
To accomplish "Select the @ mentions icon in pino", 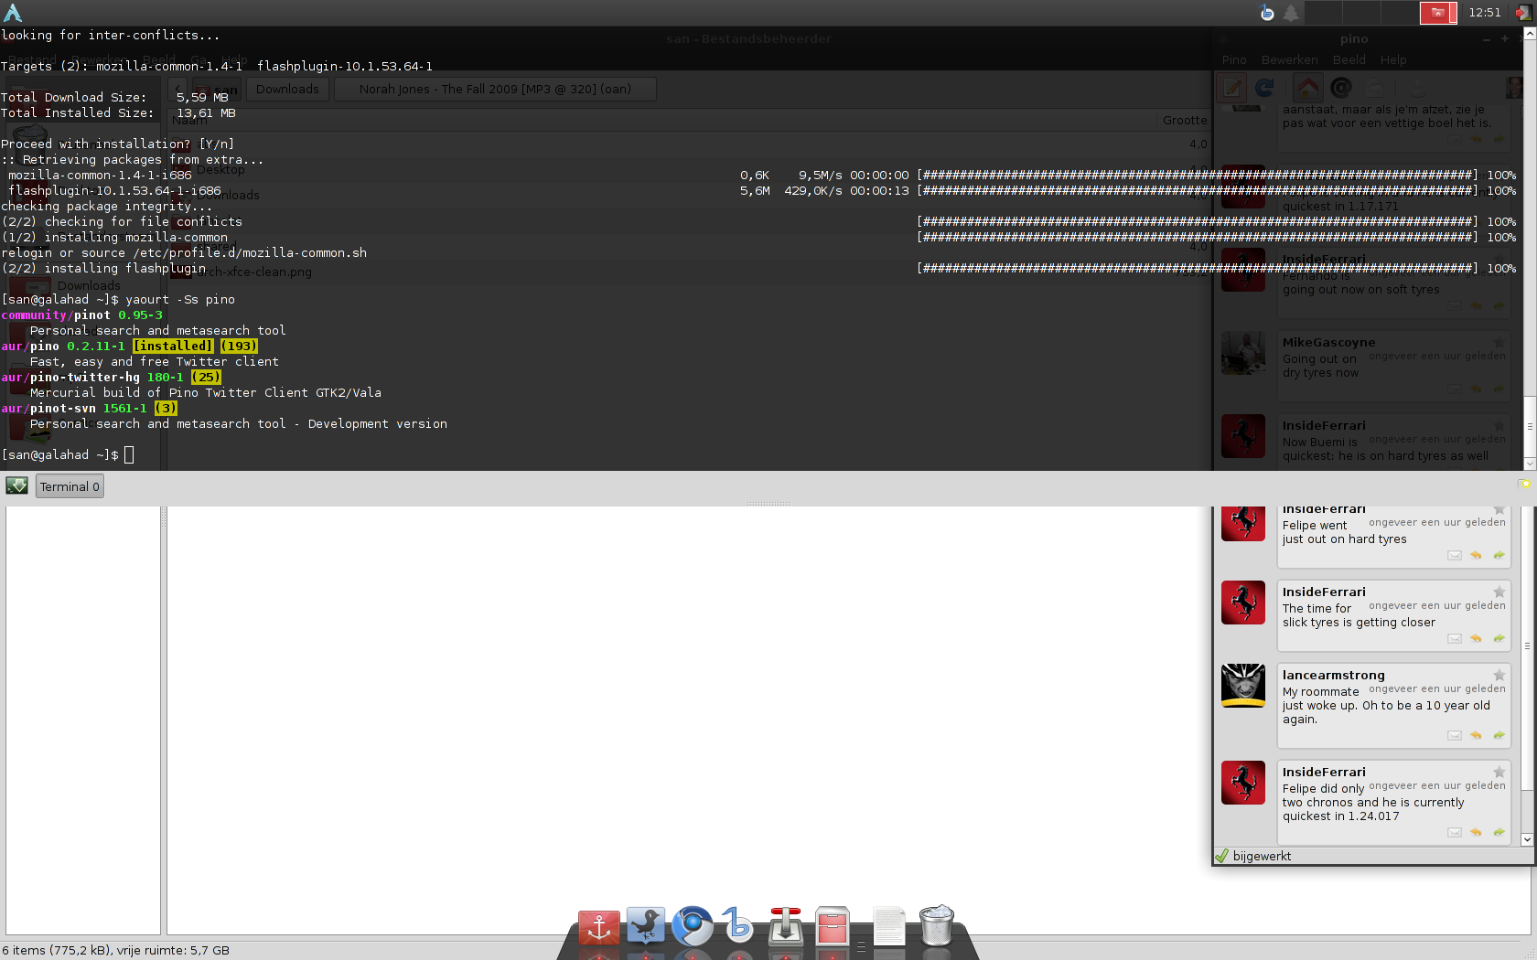I will pyautogui.click(x=1341, y=88).
